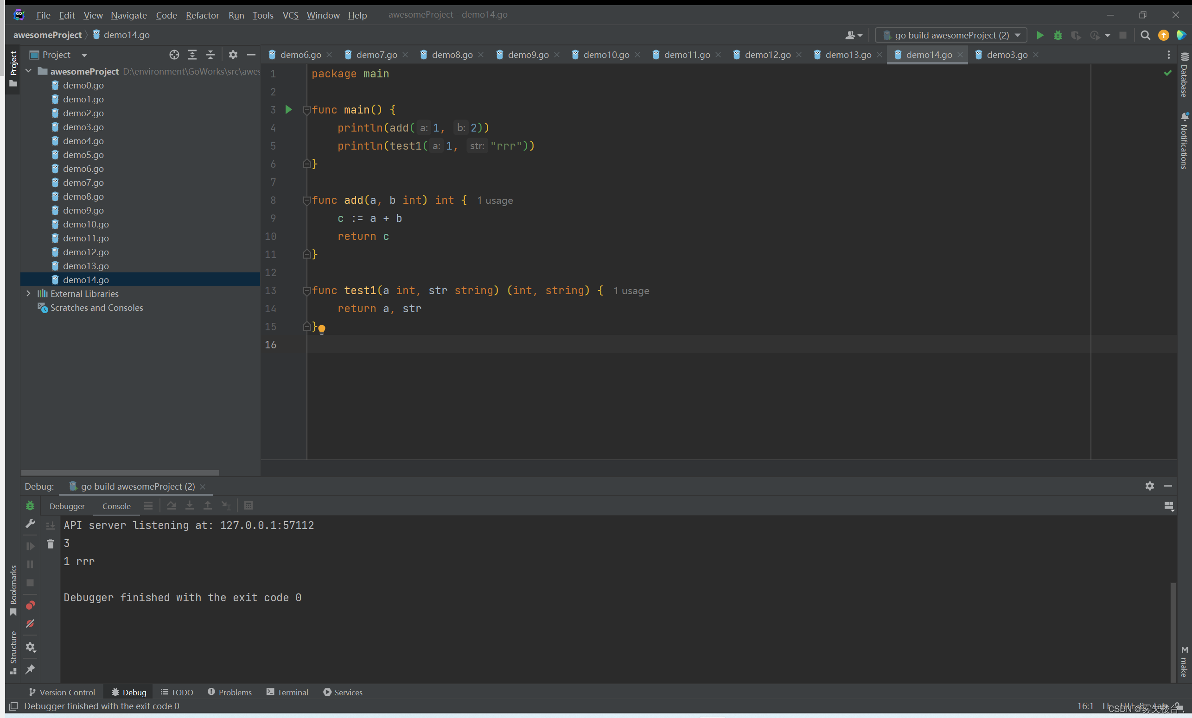Open profiler run options dropdown arrow
Image resolution: width=1192 pixels, height=718 pixels.
click(x=1107, y=35)
